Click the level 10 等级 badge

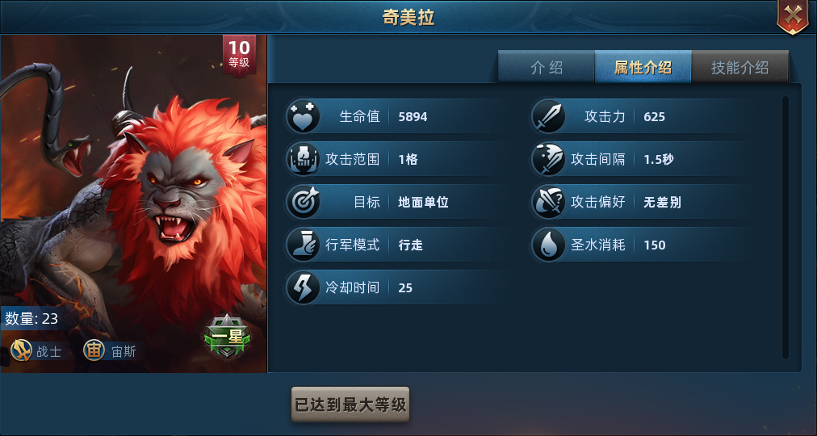239,54
